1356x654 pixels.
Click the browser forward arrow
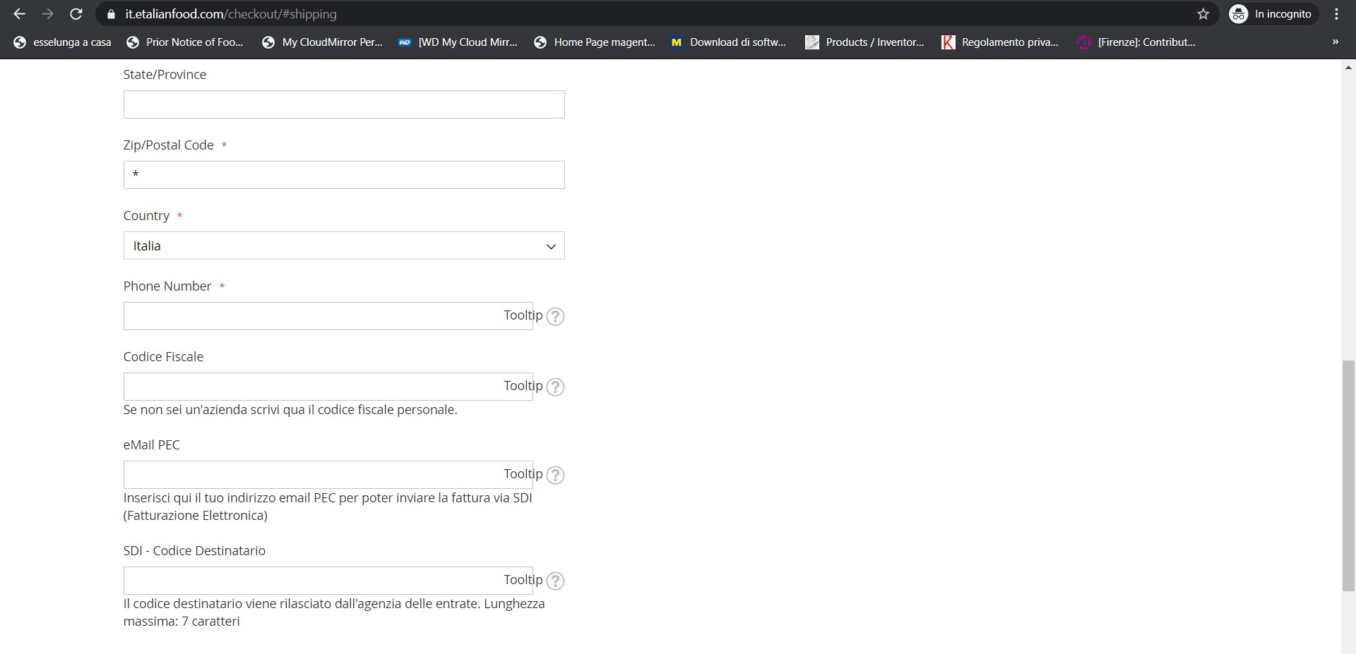click(x=47, y=14)
